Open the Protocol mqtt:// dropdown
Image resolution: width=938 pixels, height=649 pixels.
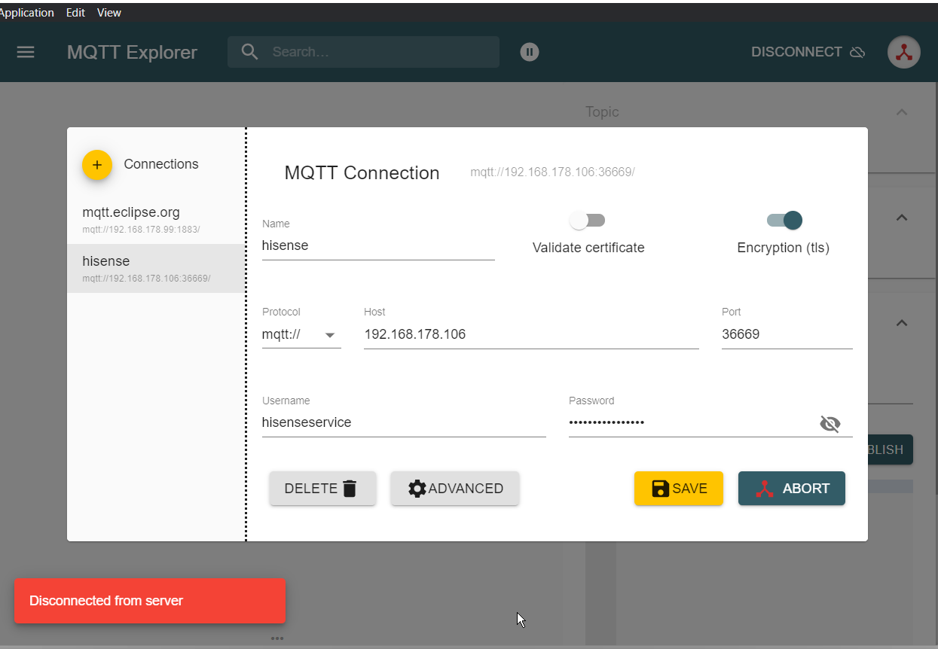tap(301, 335)
